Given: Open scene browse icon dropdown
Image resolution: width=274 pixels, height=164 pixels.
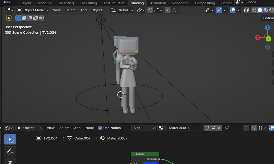Looking at the screenshot, I should pos(239,2).
